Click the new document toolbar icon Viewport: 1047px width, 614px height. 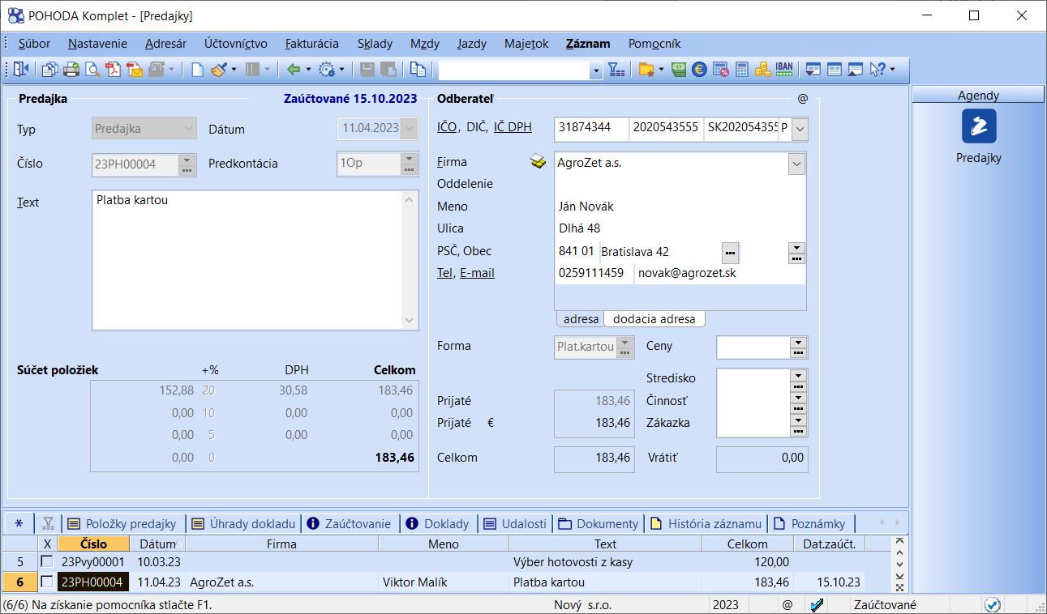197,70
